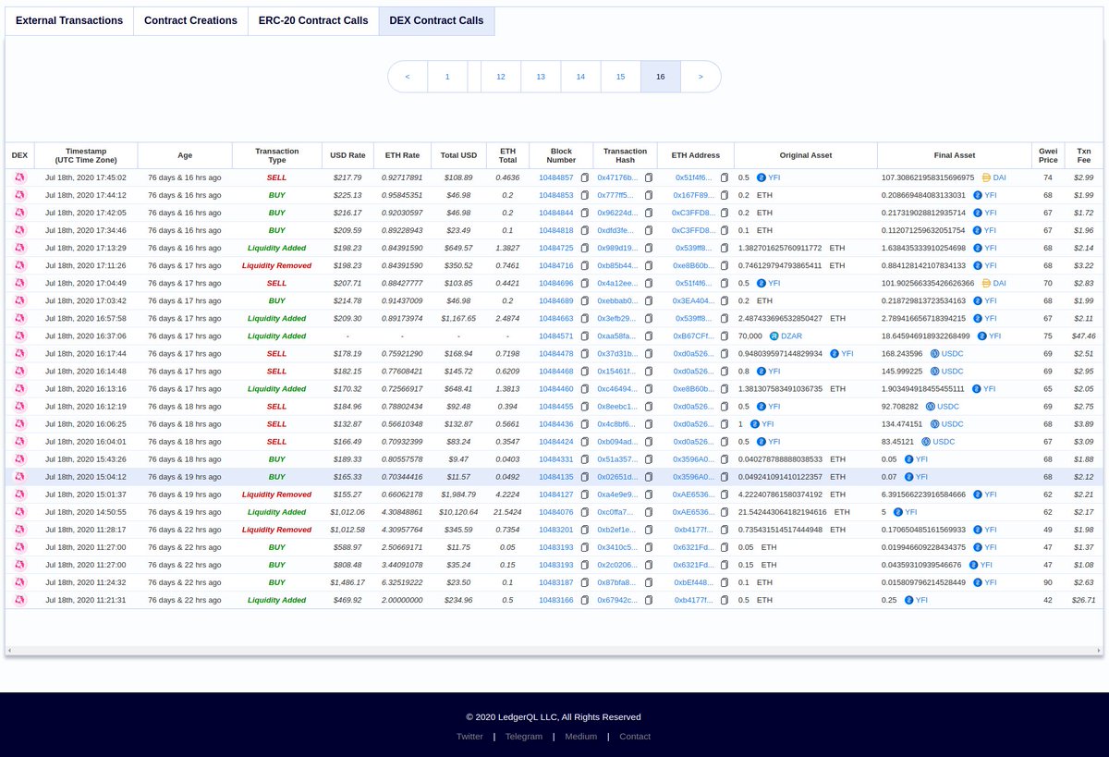This screenshot has height=757, width=1109.
Task: Select current page 16 in pagination
Action: pyautogui.click(x=661, y=77)
